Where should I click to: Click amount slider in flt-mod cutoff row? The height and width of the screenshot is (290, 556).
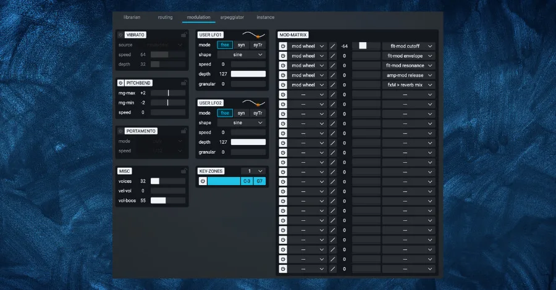[366, 46]
